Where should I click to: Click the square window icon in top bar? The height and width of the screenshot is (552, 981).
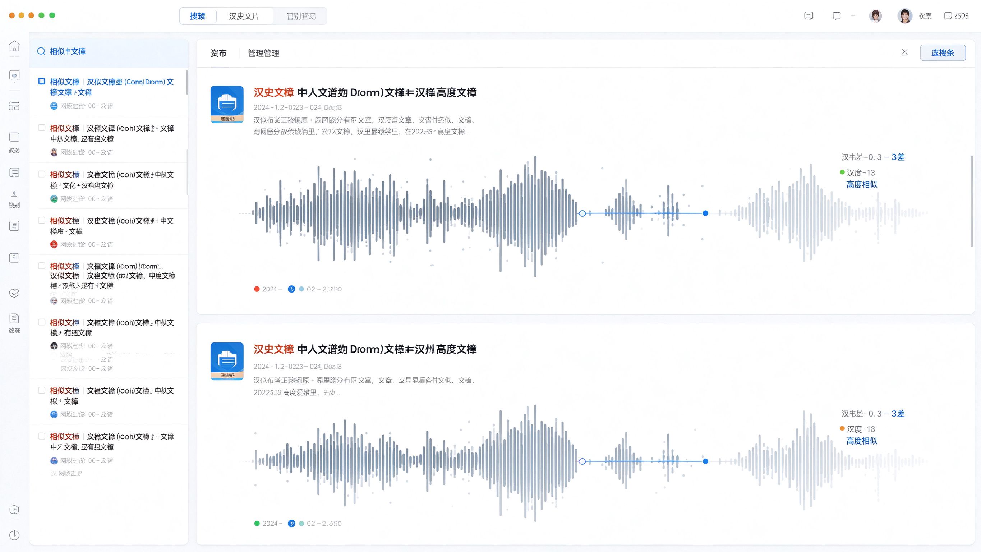click(836, 16)
